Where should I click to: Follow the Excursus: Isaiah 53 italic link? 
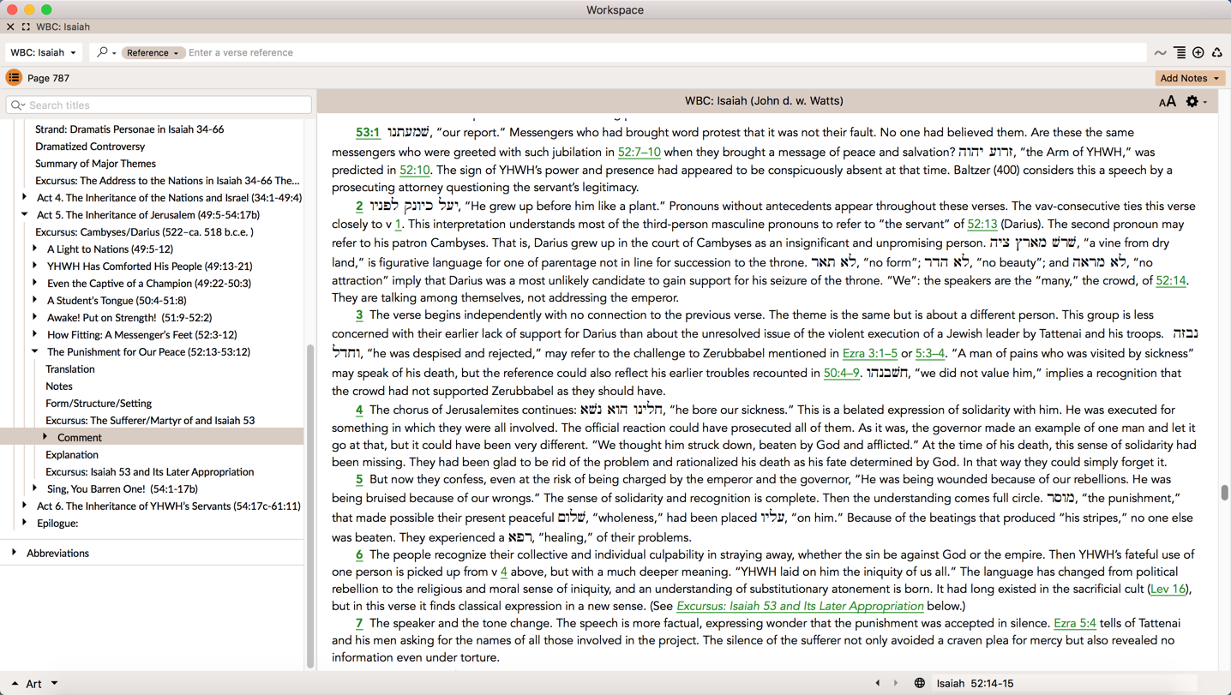(799, 606)
